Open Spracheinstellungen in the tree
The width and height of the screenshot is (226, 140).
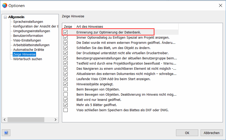click(28, 22)
